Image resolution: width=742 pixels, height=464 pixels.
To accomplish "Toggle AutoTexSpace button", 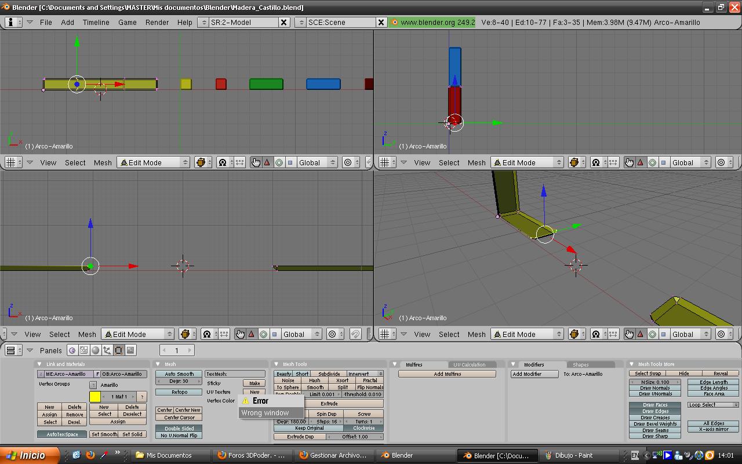I will pos(62,434).
